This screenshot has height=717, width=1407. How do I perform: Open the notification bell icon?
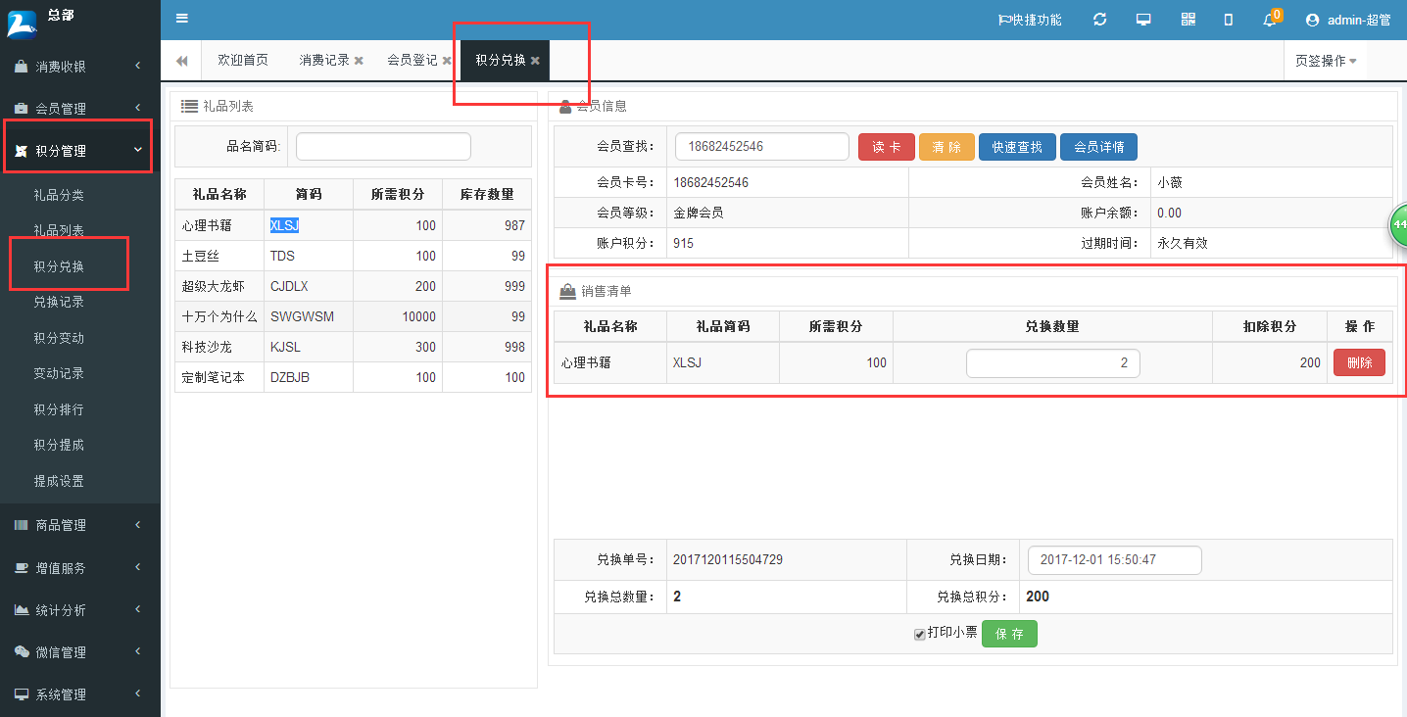coord(1270,20)
